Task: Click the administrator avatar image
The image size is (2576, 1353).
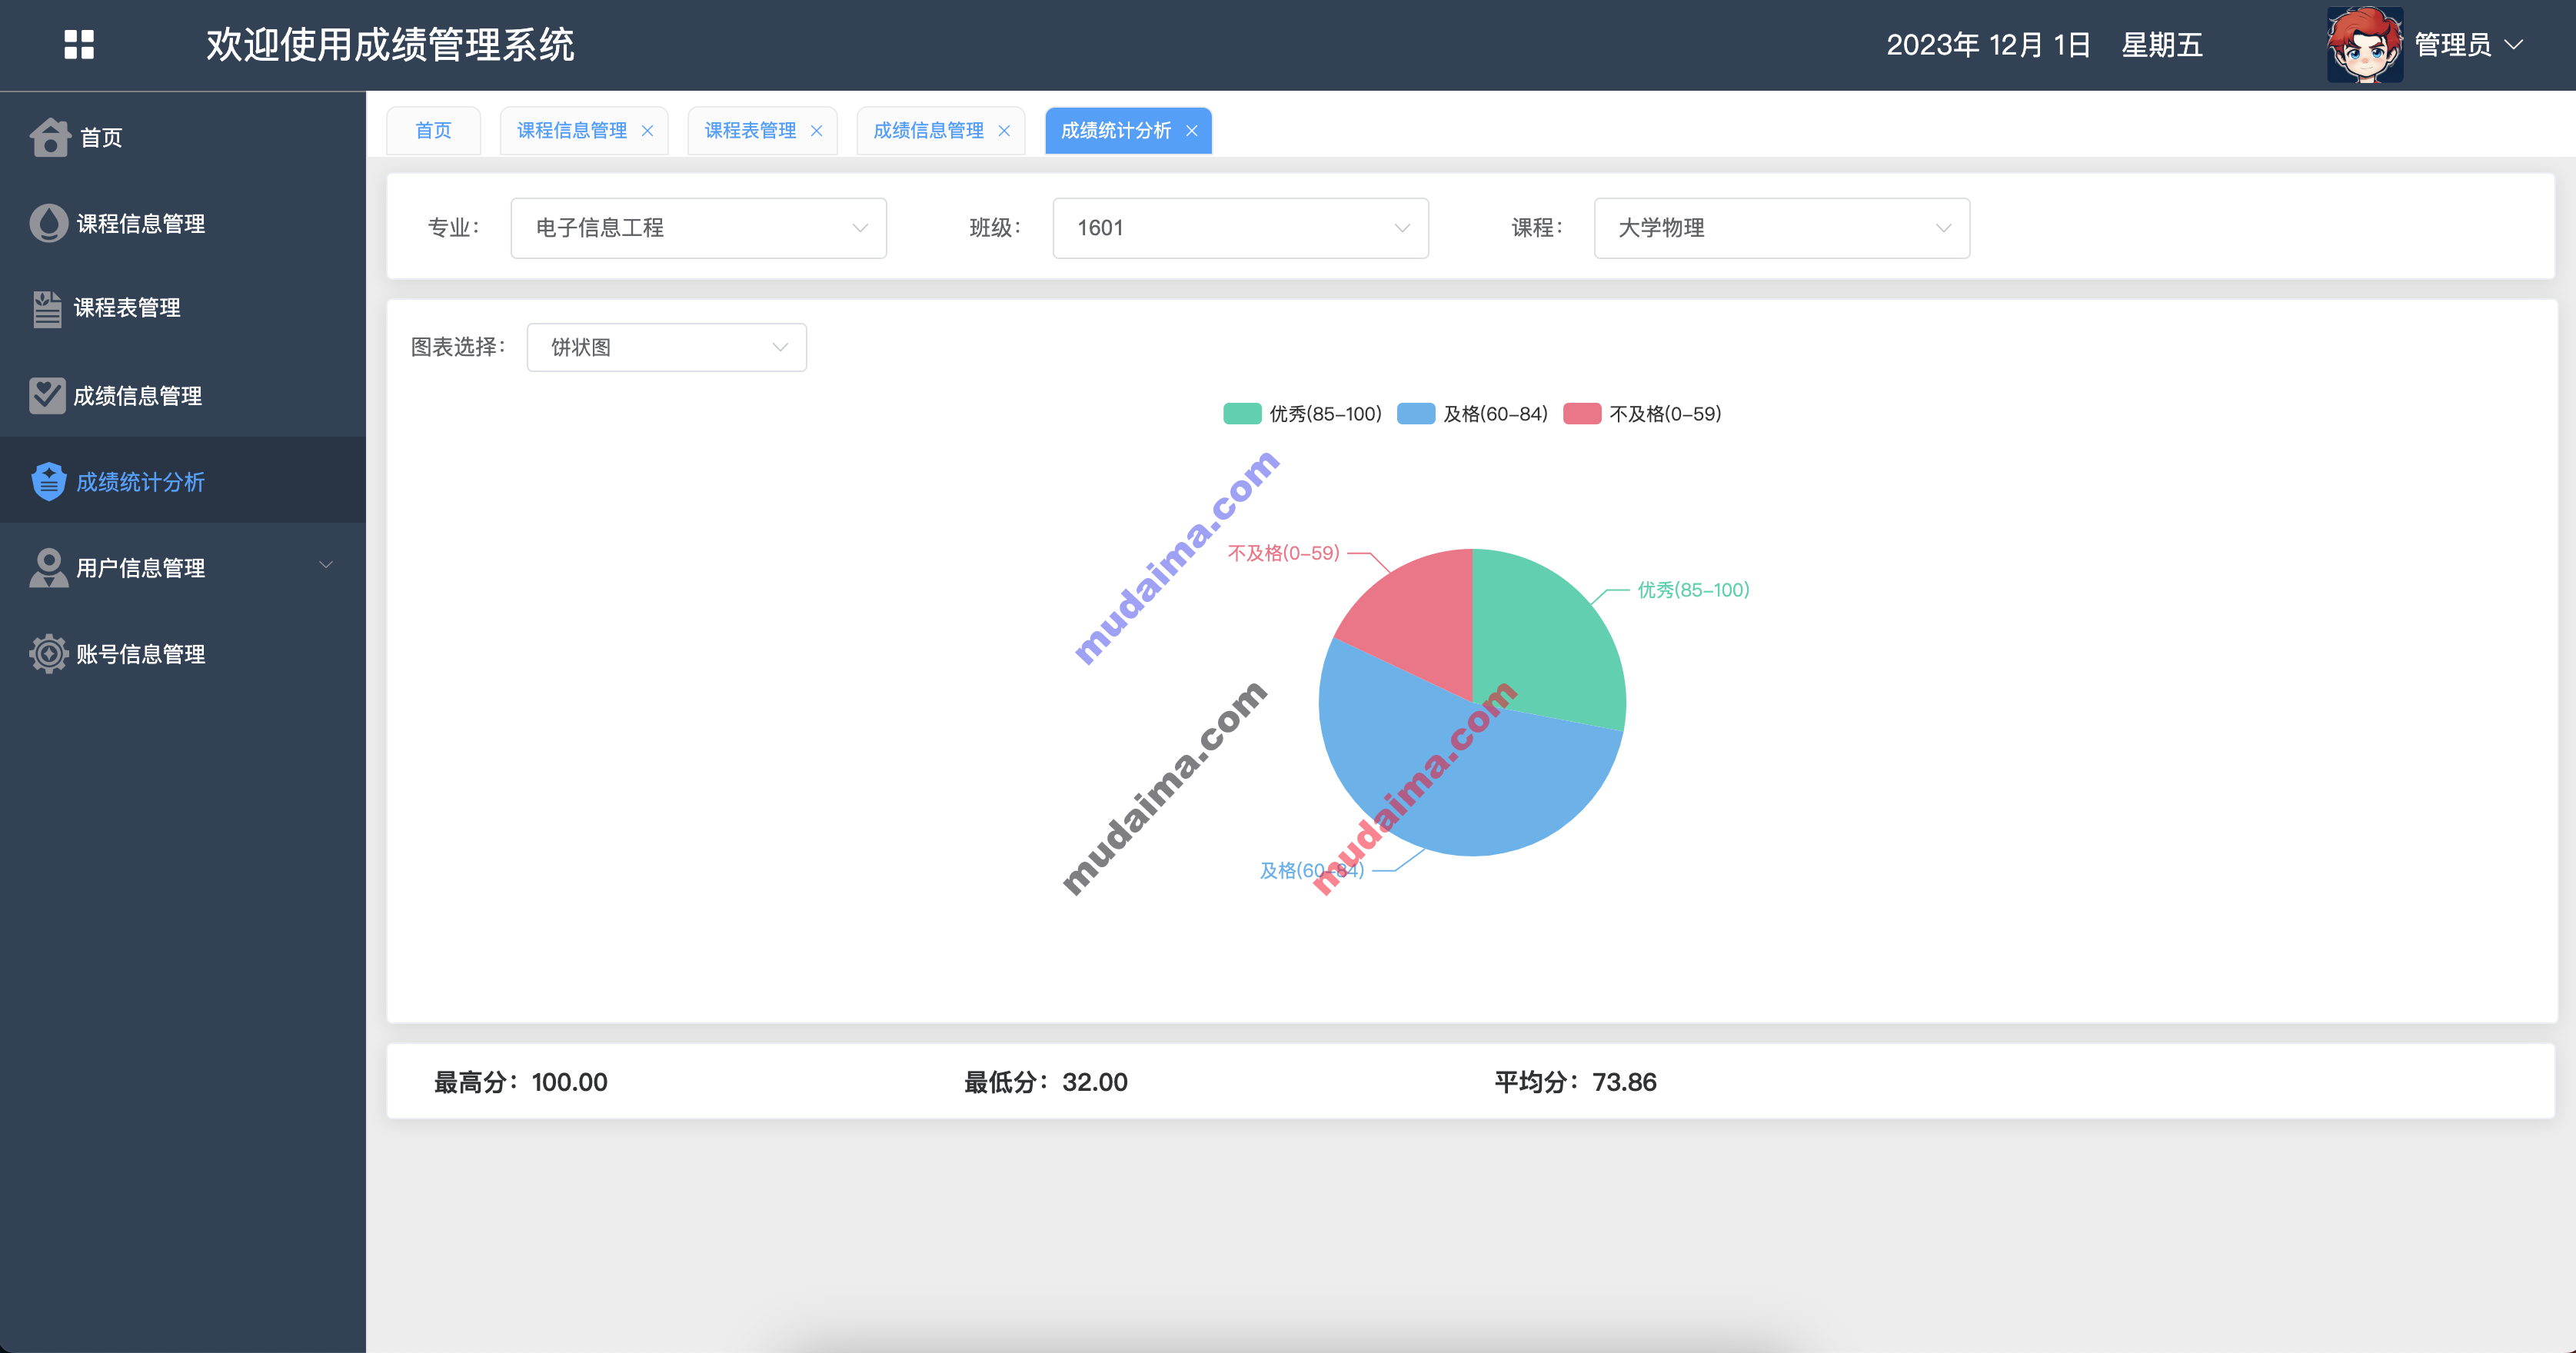Action: (2364, 45)
